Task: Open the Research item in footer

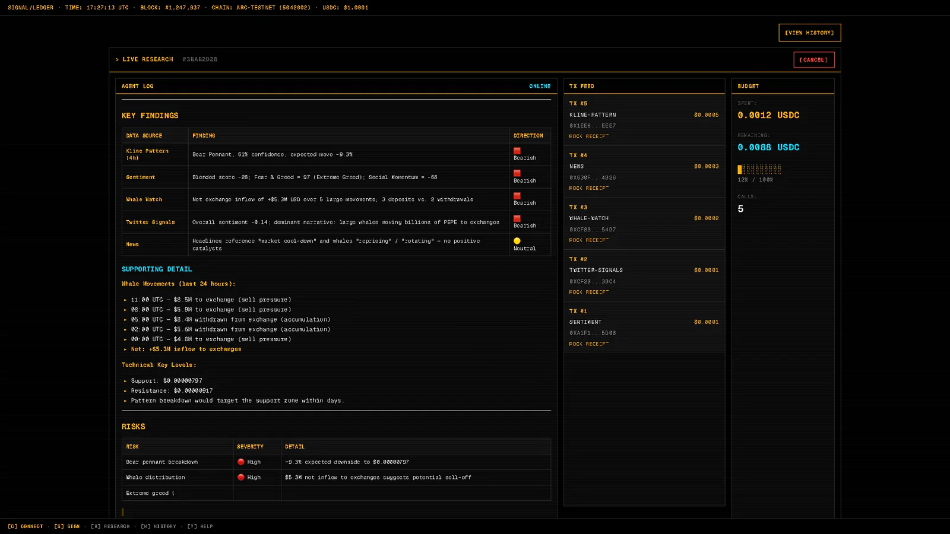Action: tap(110, 526)
